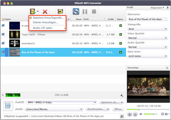Image resolution: width=171 pixels, height=120 pixels.
Task: Take a snapshot with the camera icon
Action: pos(166,114)
